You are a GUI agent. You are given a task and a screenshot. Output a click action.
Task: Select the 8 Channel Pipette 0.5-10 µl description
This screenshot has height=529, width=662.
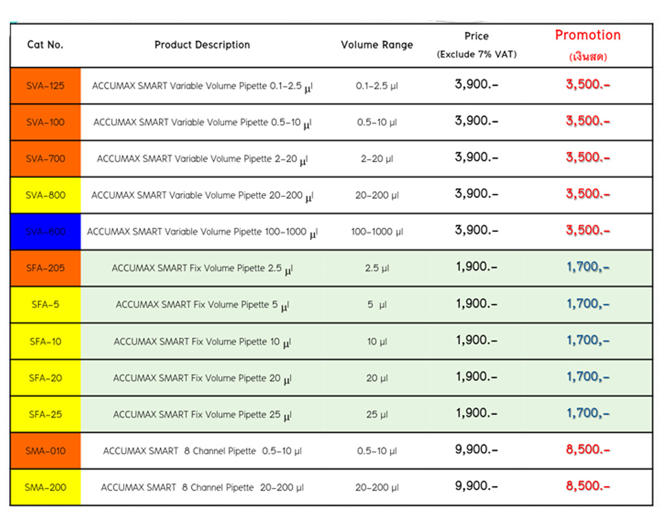coord(202,451)
